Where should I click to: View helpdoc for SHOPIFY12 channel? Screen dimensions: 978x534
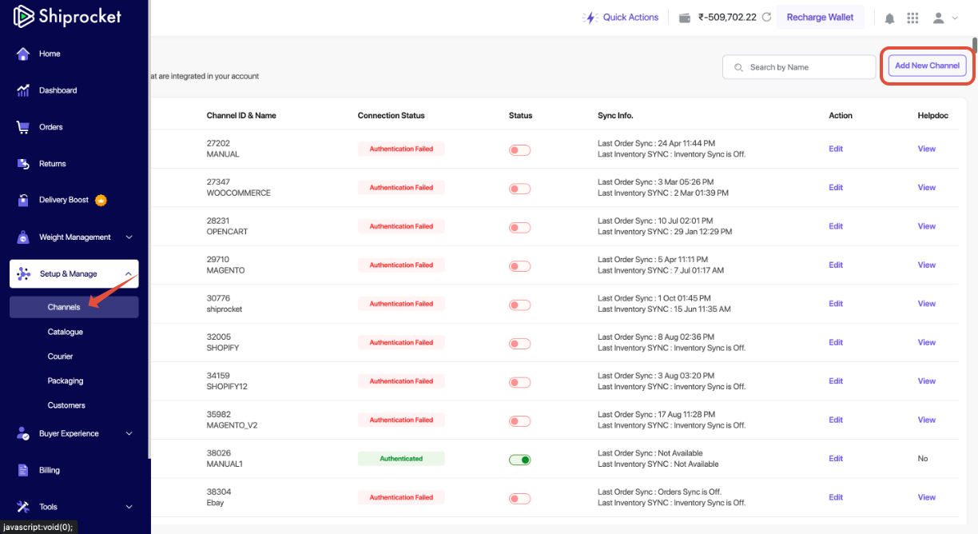tap(927, 381)
